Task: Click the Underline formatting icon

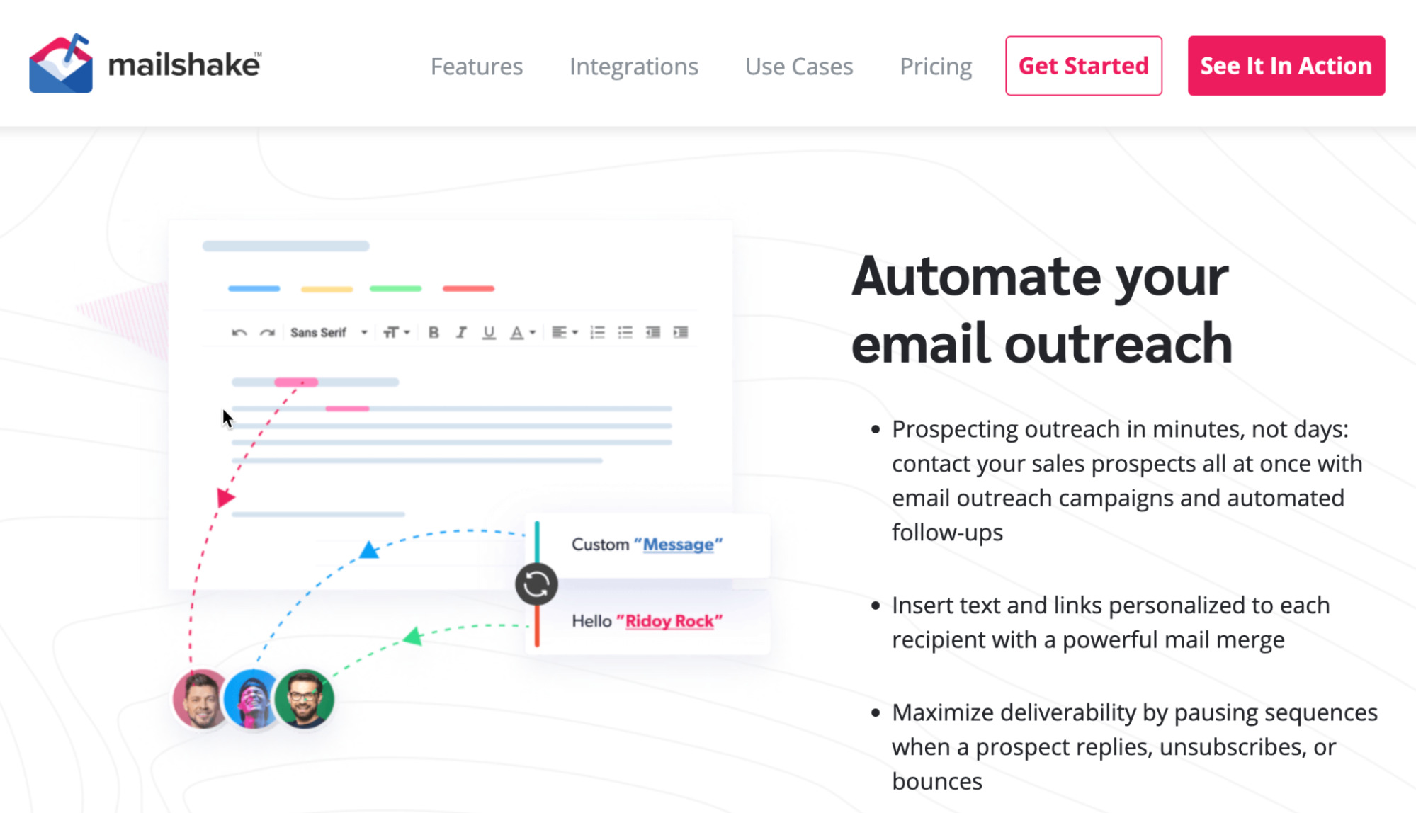Action: click(x=487, y=333)
